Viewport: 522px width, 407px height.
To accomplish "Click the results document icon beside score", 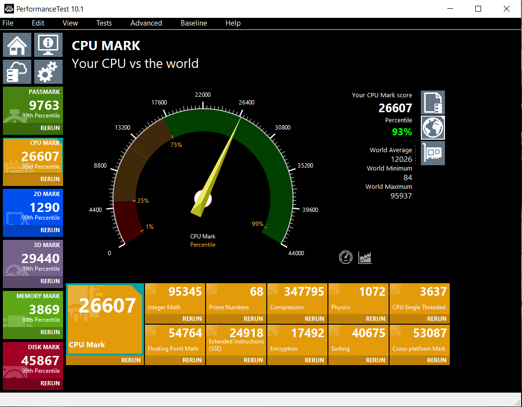I will [x=432, y=103].
